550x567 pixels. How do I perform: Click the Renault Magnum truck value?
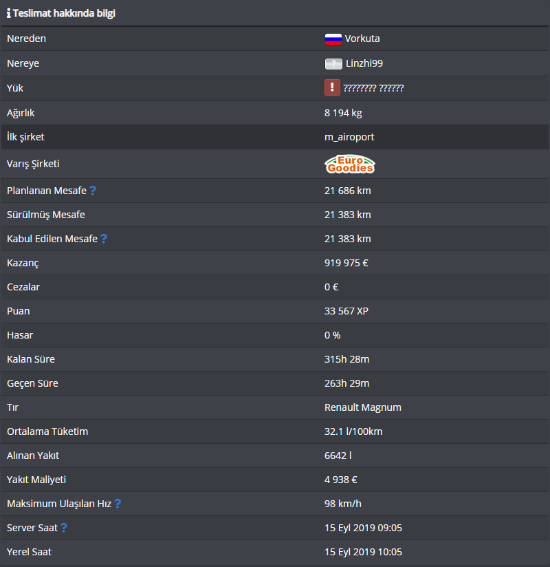(x=363, y=407)
